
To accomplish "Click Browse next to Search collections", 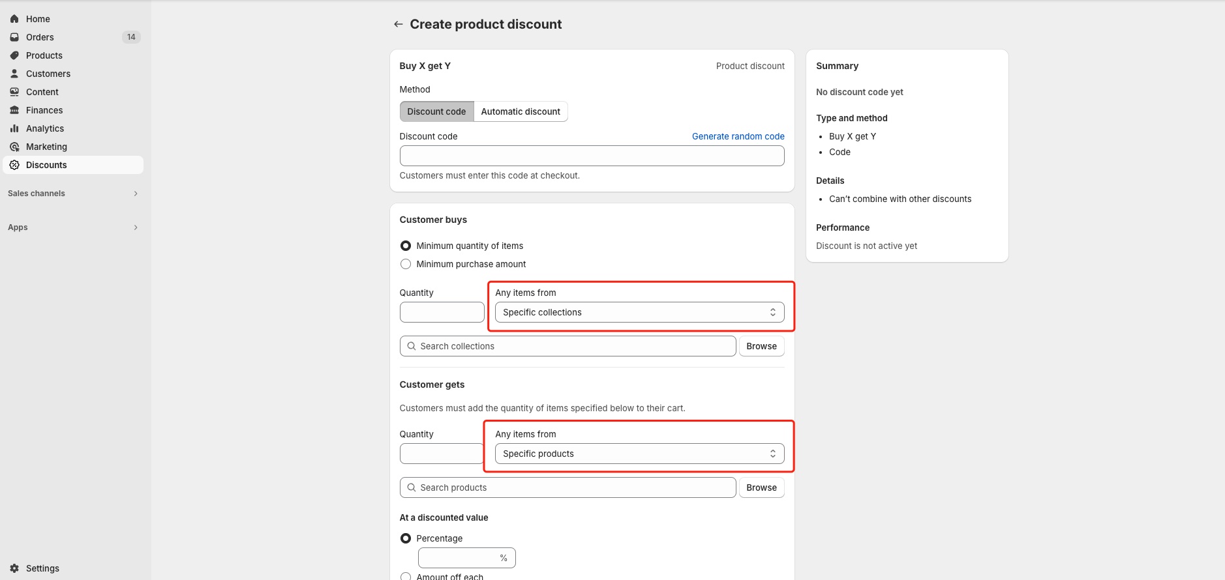I will click(x=761, y=346).
